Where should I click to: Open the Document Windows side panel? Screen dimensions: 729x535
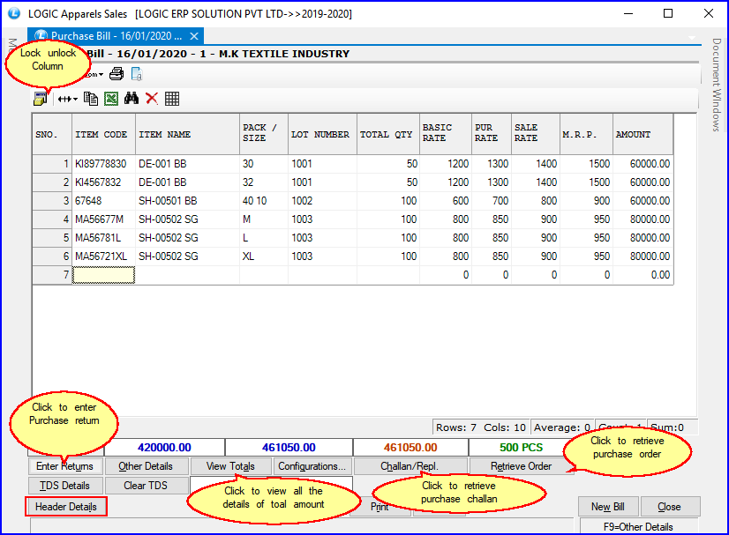point(717,85)
